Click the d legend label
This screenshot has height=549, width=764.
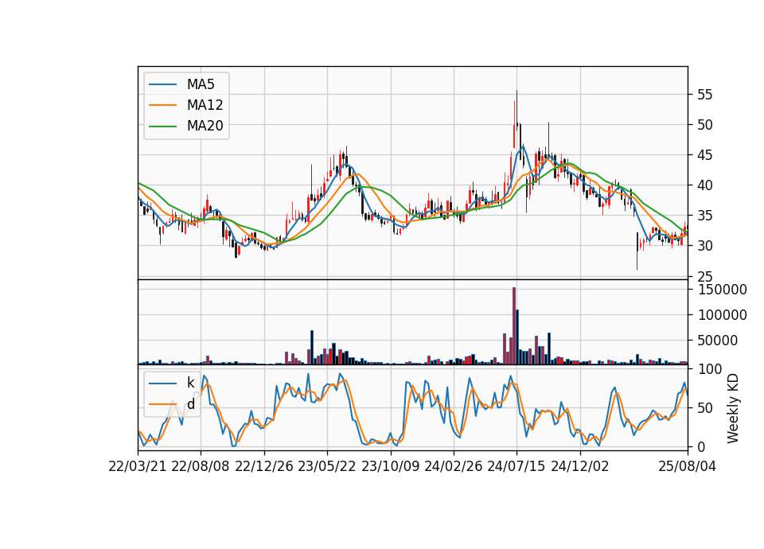190,403
